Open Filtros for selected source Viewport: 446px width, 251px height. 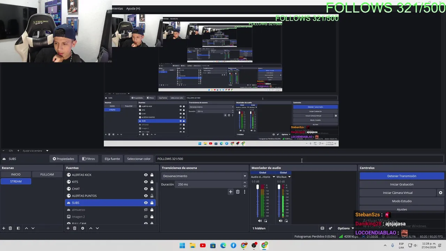click(89, 159)
